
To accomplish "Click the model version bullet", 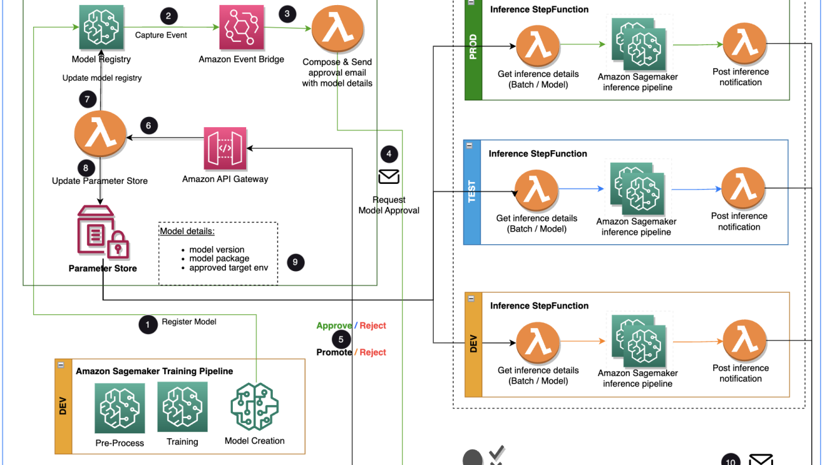I will [x=217, y=250].
